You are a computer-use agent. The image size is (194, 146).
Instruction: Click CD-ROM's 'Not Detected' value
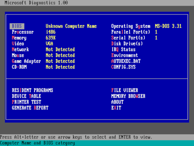60,67
